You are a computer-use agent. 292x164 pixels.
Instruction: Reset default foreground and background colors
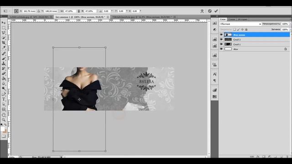point(2,124)
